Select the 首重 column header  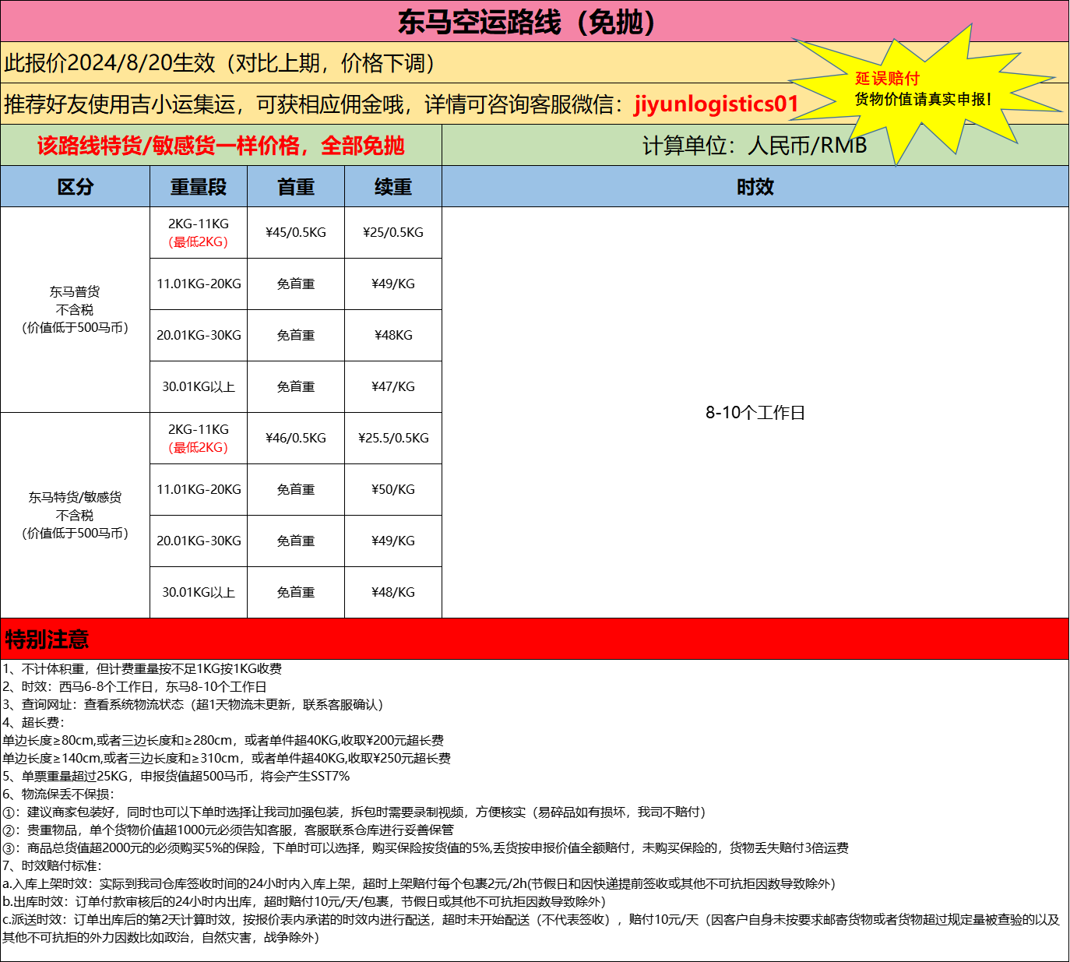[x=296, y=187]
